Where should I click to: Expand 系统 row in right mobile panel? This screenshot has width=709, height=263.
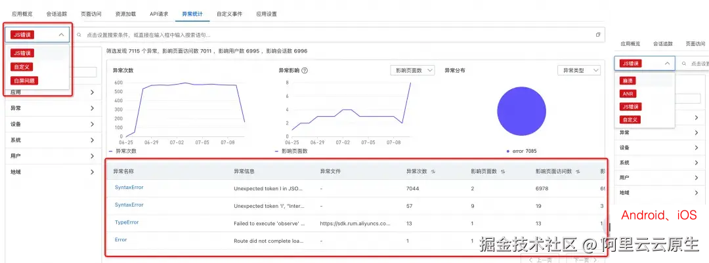pyautogui.click(x=660, y=163)
